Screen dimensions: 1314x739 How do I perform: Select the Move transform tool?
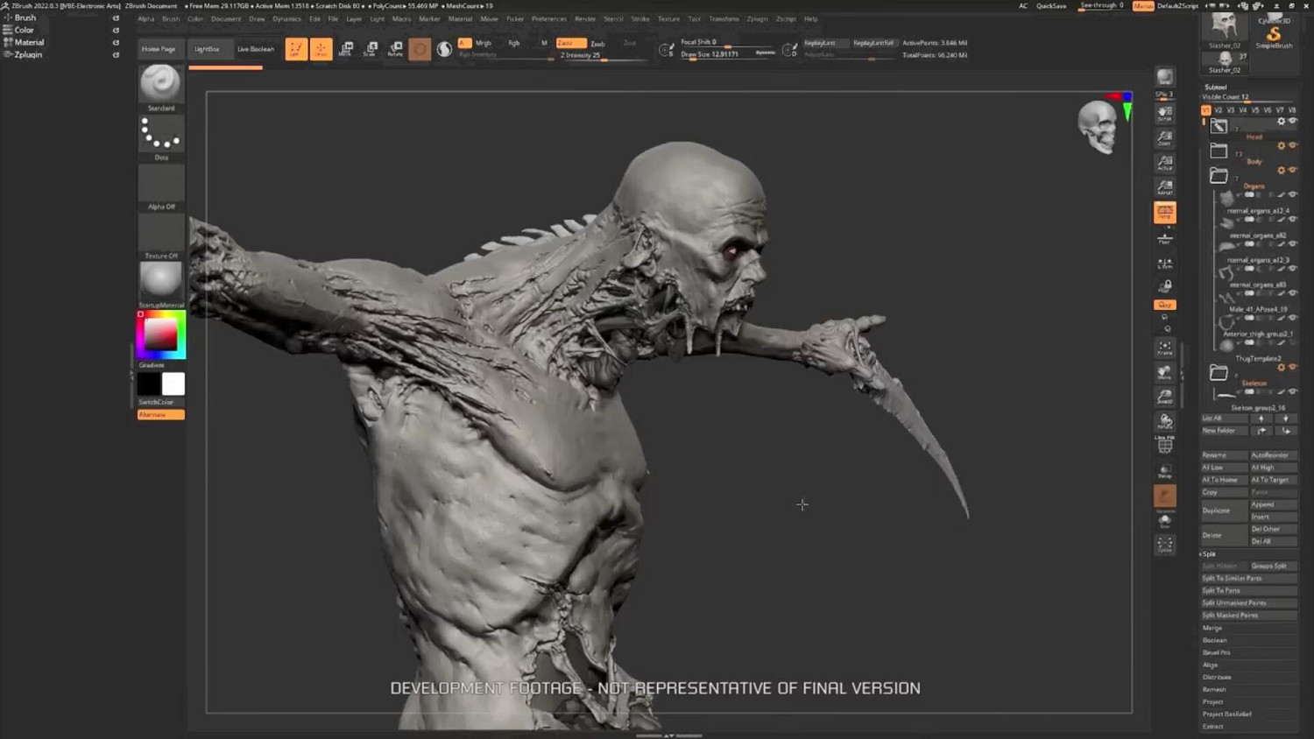(x=346, y=49)
